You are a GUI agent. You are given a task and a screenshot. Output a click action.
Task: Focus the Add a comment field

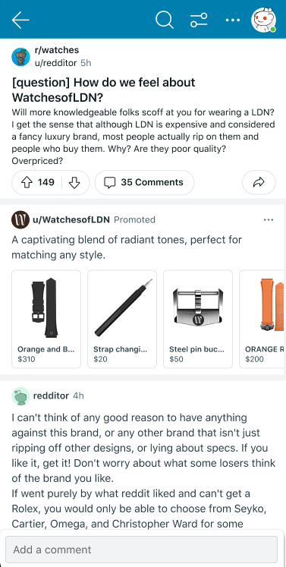tap(141, 550)
